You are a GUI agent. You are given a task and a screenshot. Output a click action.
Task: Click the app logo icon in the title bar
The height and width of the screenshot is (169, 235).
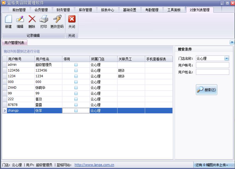pos(4,3)
